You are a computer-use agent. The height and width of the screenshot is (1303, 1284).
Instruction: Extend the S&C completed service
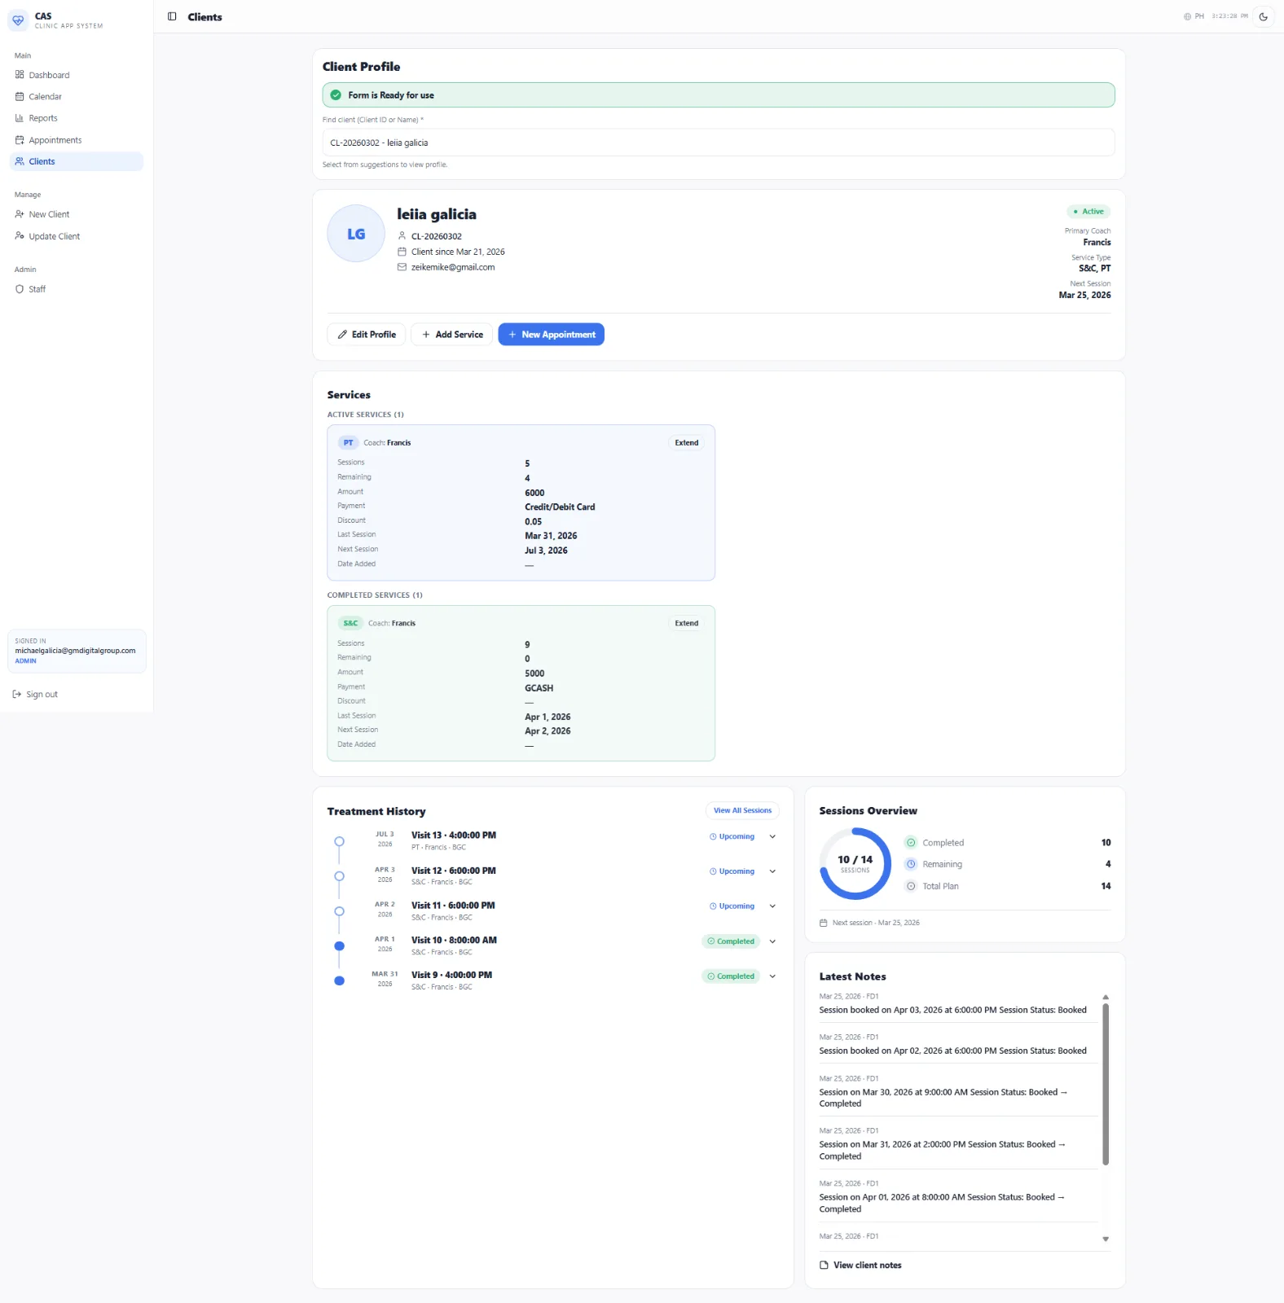point(686,624)
